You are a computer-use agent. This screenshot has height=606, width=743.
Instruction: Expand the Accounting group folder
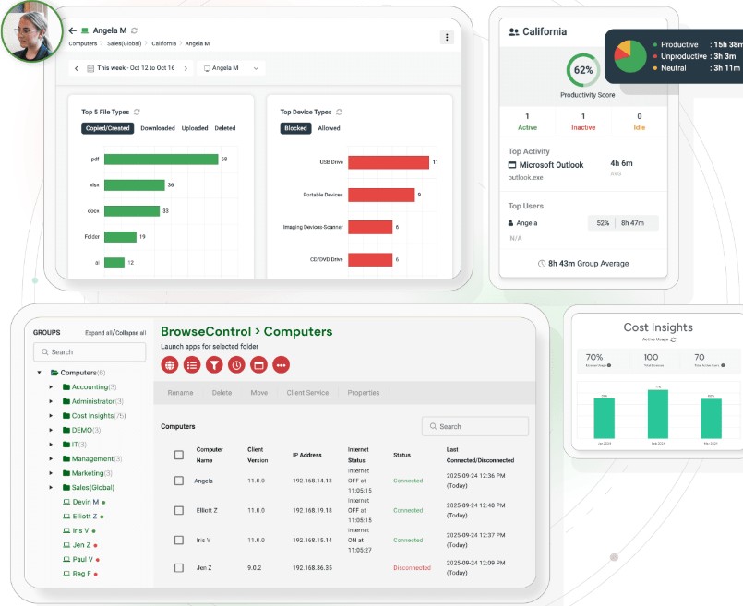(51, 387)
